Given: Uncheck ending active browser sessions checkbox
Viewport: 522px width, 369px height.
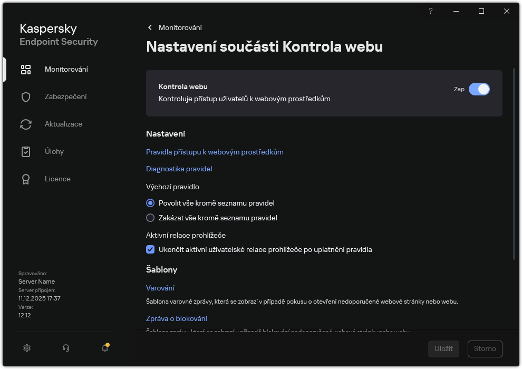Looking at the screenshot, I should coord(150,249).
